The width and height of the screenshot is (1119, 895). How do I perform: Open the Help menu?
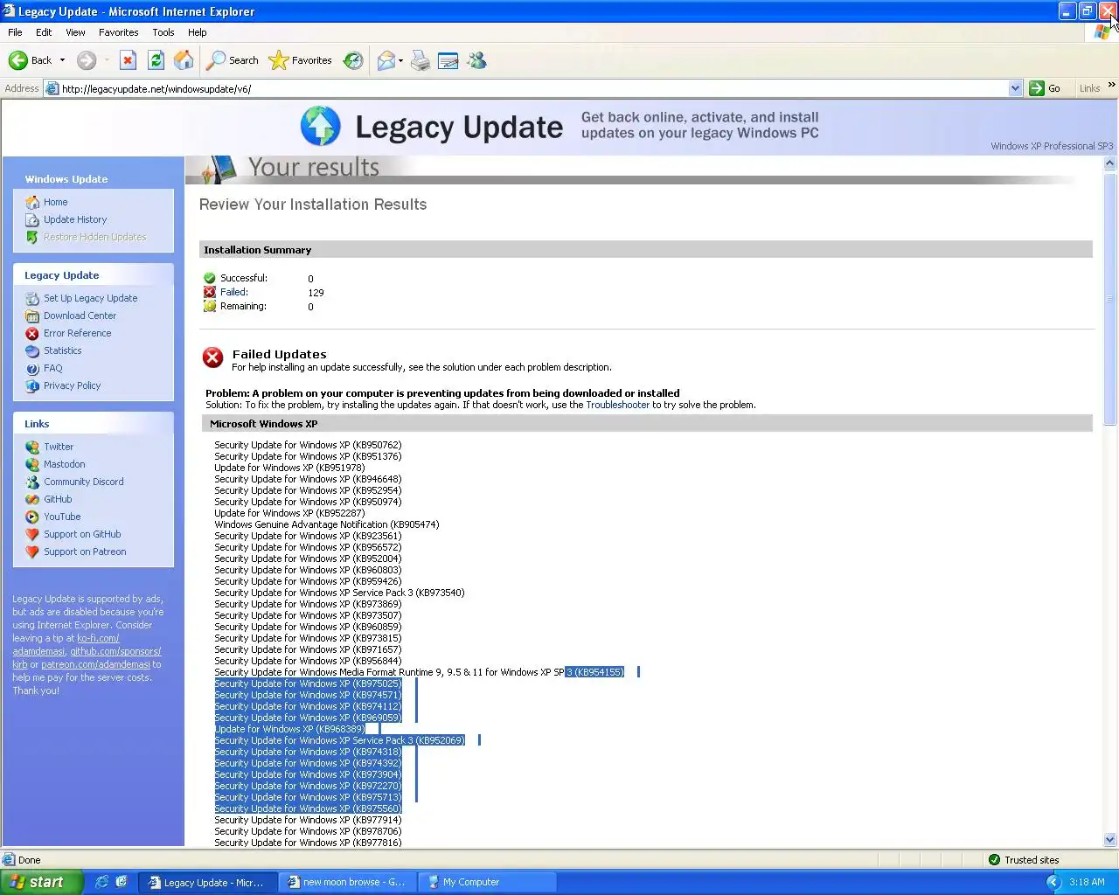[x=198, y=32]
